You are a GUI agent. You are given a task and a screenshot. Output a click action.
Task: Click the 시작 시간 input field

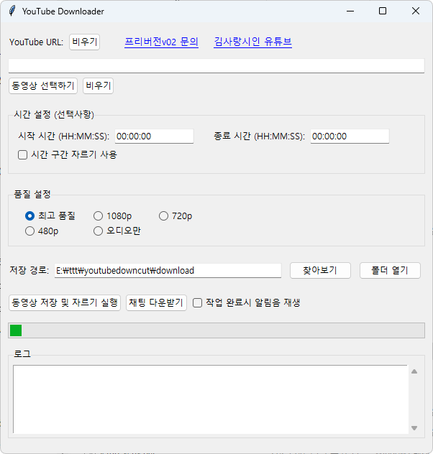154,136
